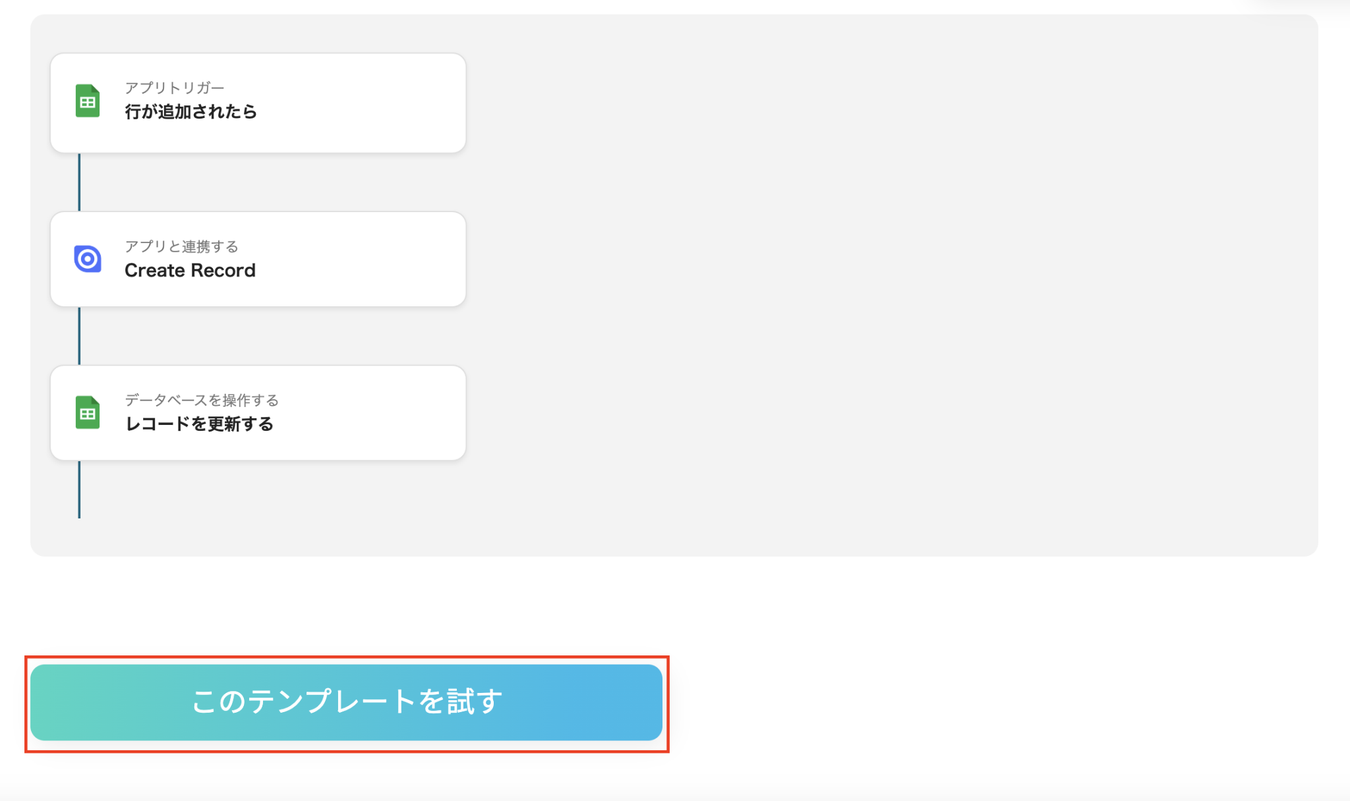Select the レコードを更新する title text
The height and width of the screenshot is (801, 1350).
click(199, 424)
